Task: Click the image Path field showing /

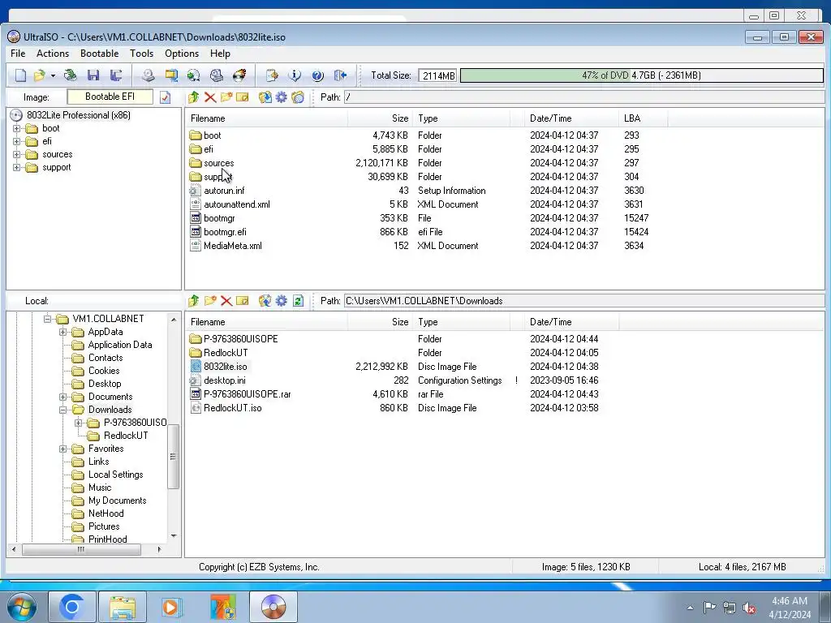Action: (x=583, y=97)
